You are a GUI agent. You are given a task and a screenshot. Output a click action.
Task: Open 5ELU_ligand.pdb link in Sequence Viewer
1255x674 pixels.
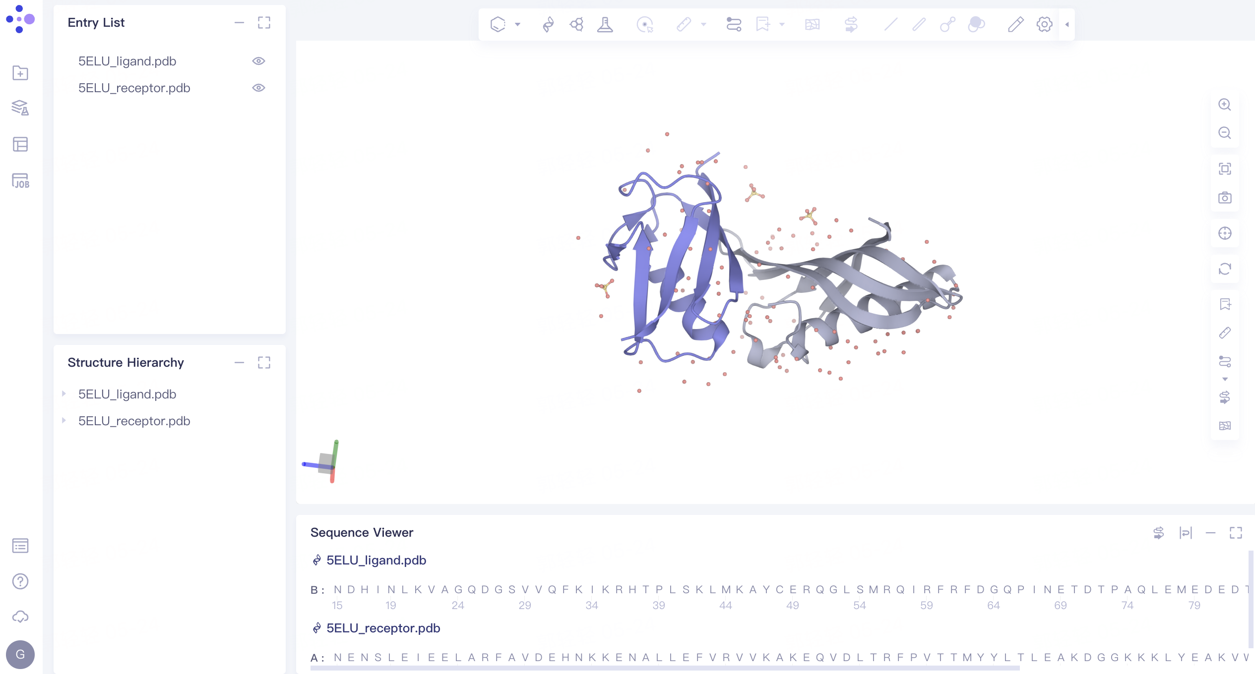pos(376,560)
